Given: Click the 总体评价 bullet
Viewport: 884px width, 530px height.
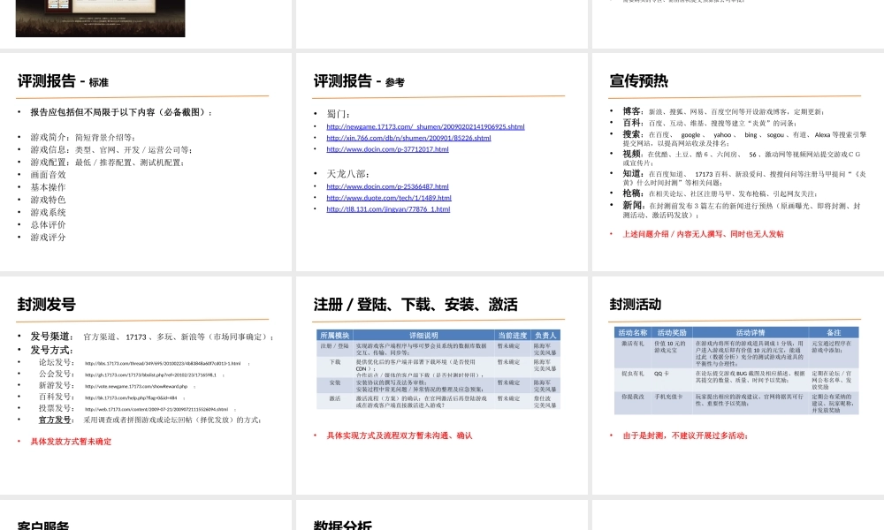Looking at the screenshot, I should coord(48,224).
